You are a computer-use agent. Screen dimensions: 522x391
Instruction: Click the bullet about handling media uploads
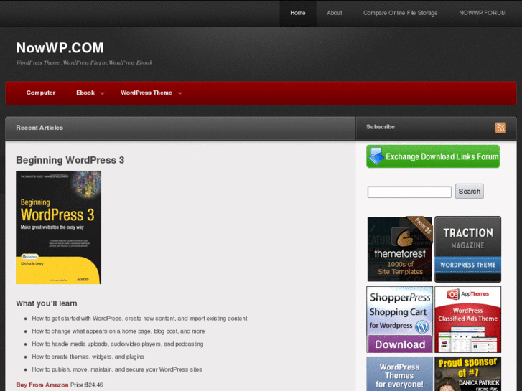[118, 344]
